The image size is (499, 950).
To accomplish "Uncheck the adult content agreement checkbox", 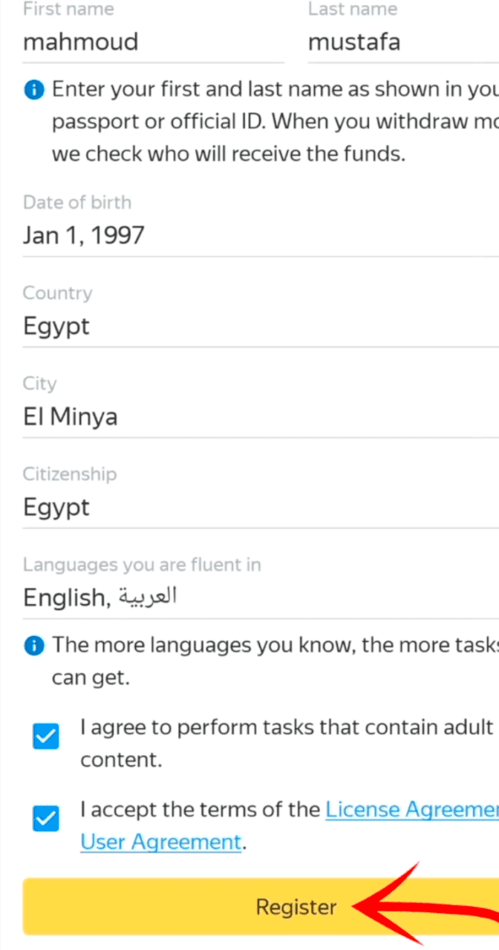I will tap(45, 736).
